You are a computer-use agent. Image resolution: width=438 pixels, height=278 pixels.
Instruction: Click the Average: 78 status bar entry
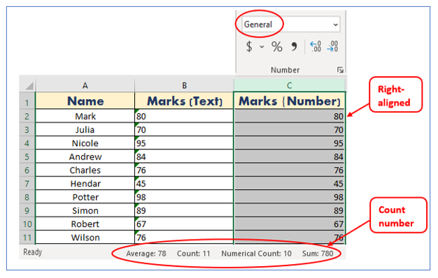(x=146, y=254)
